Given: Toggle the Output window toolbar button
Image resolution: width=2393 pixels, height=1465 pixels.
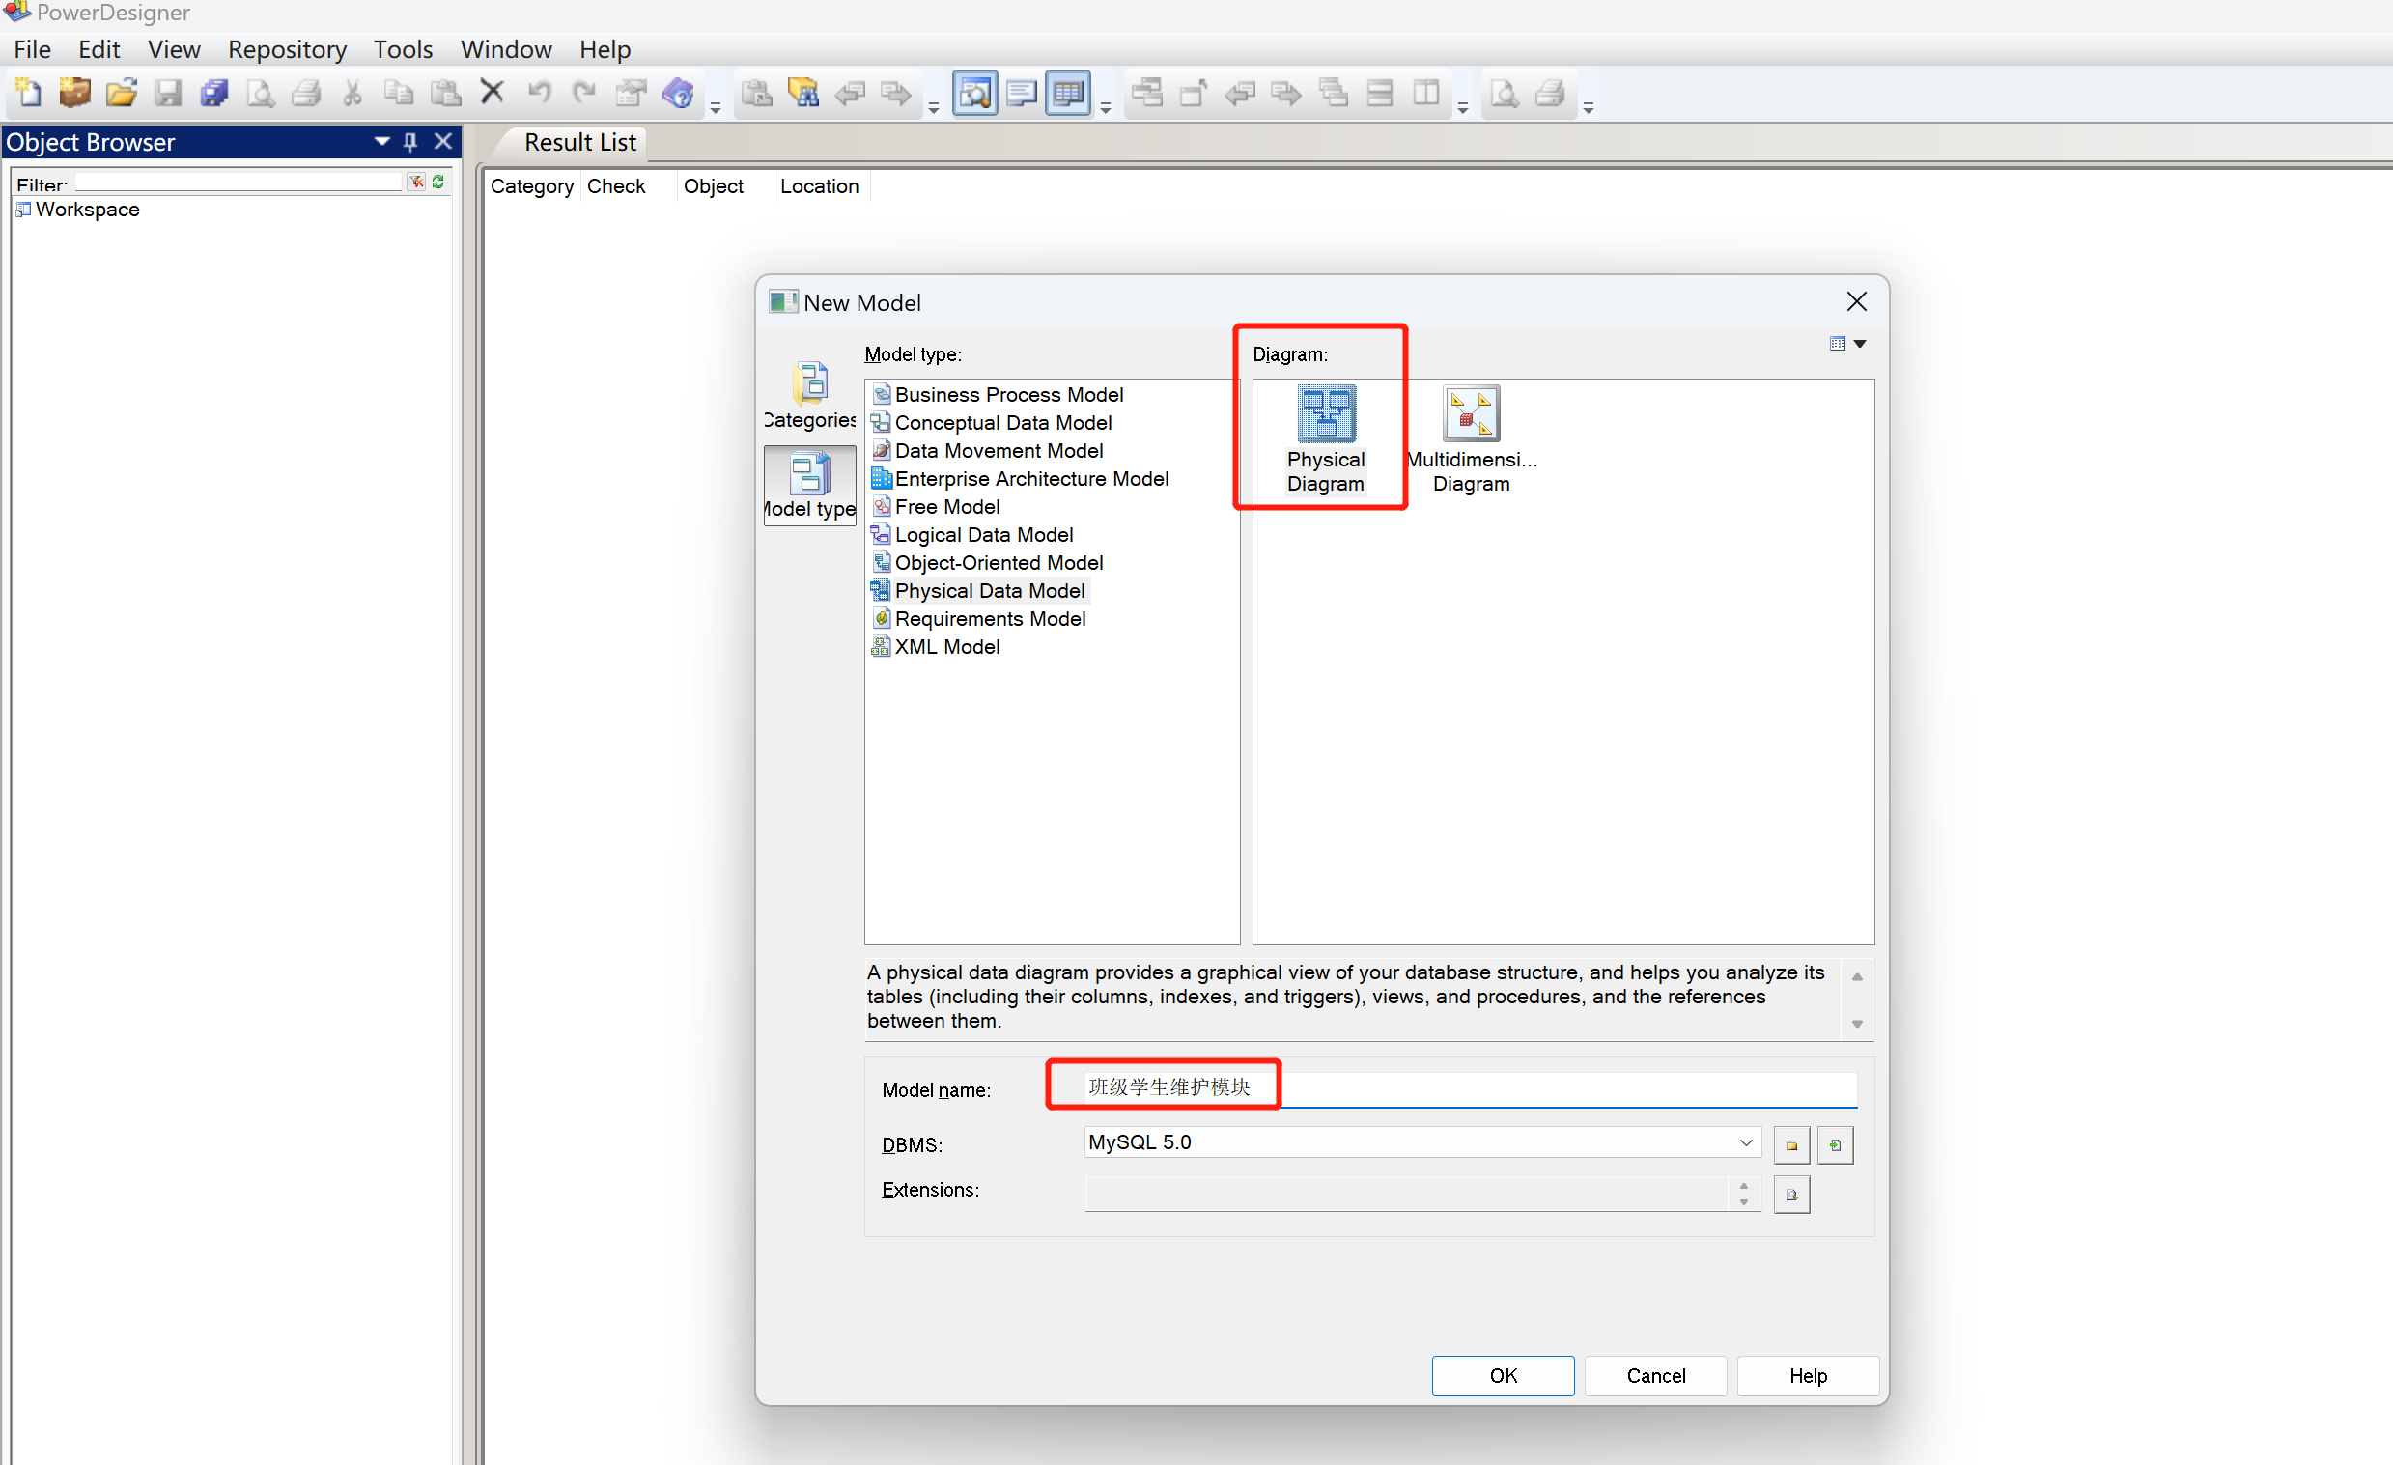Looking at the screenshot, I should [x=1021, y=94].
